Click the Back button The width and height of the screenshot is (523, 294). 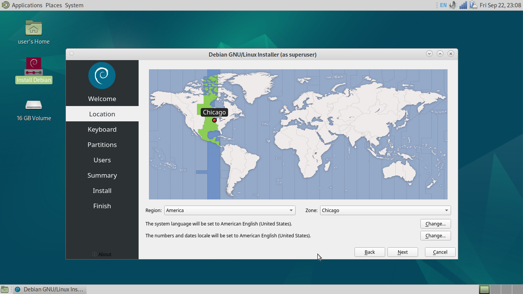[x=369, y=252]
